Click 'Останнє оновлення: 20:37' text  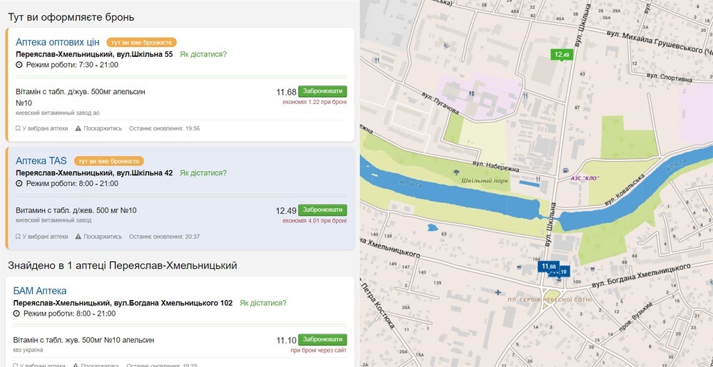click(x=164, y=237)
